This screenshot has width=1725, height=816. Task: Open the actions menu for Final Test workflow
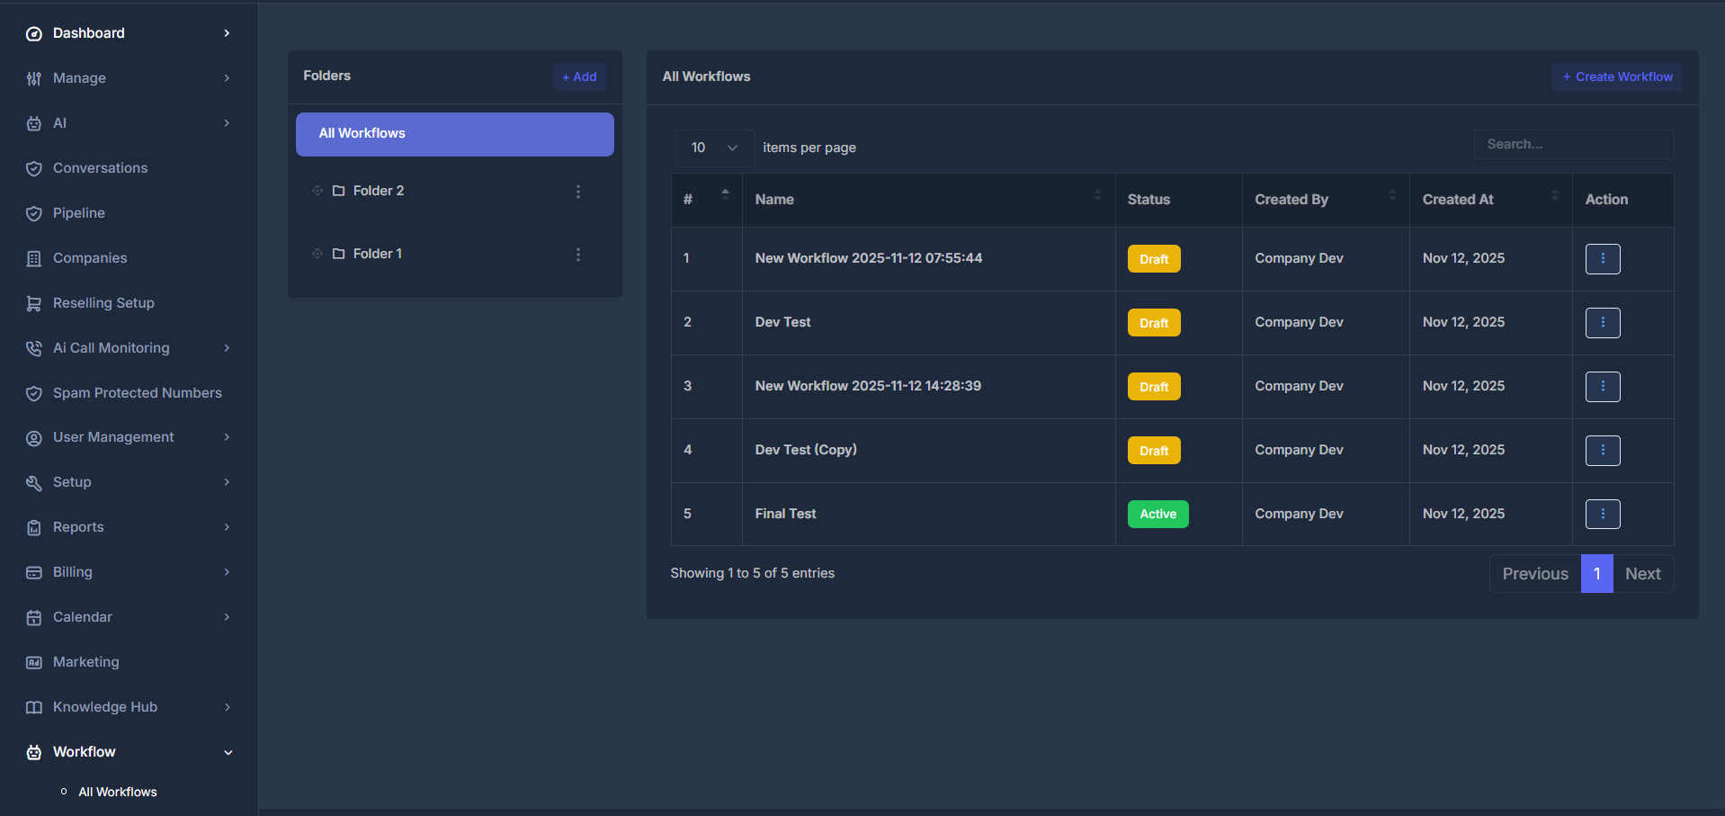pyautogui.click(x=1602, y=514)
